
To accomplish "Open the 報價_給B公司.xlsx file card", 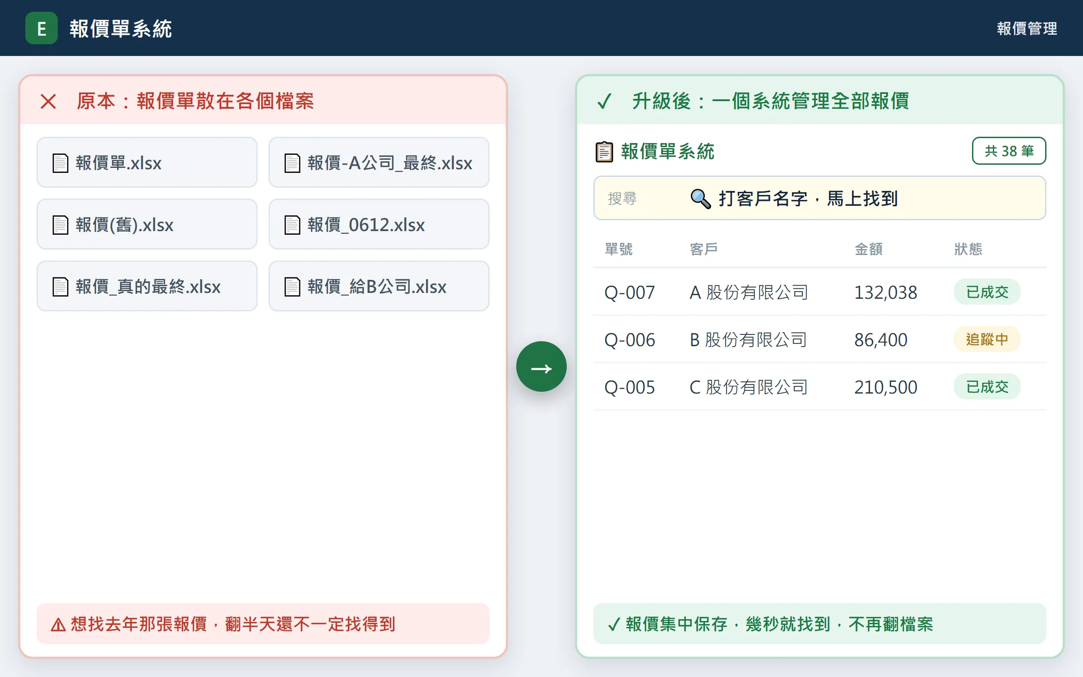I will tap(379, 286).
